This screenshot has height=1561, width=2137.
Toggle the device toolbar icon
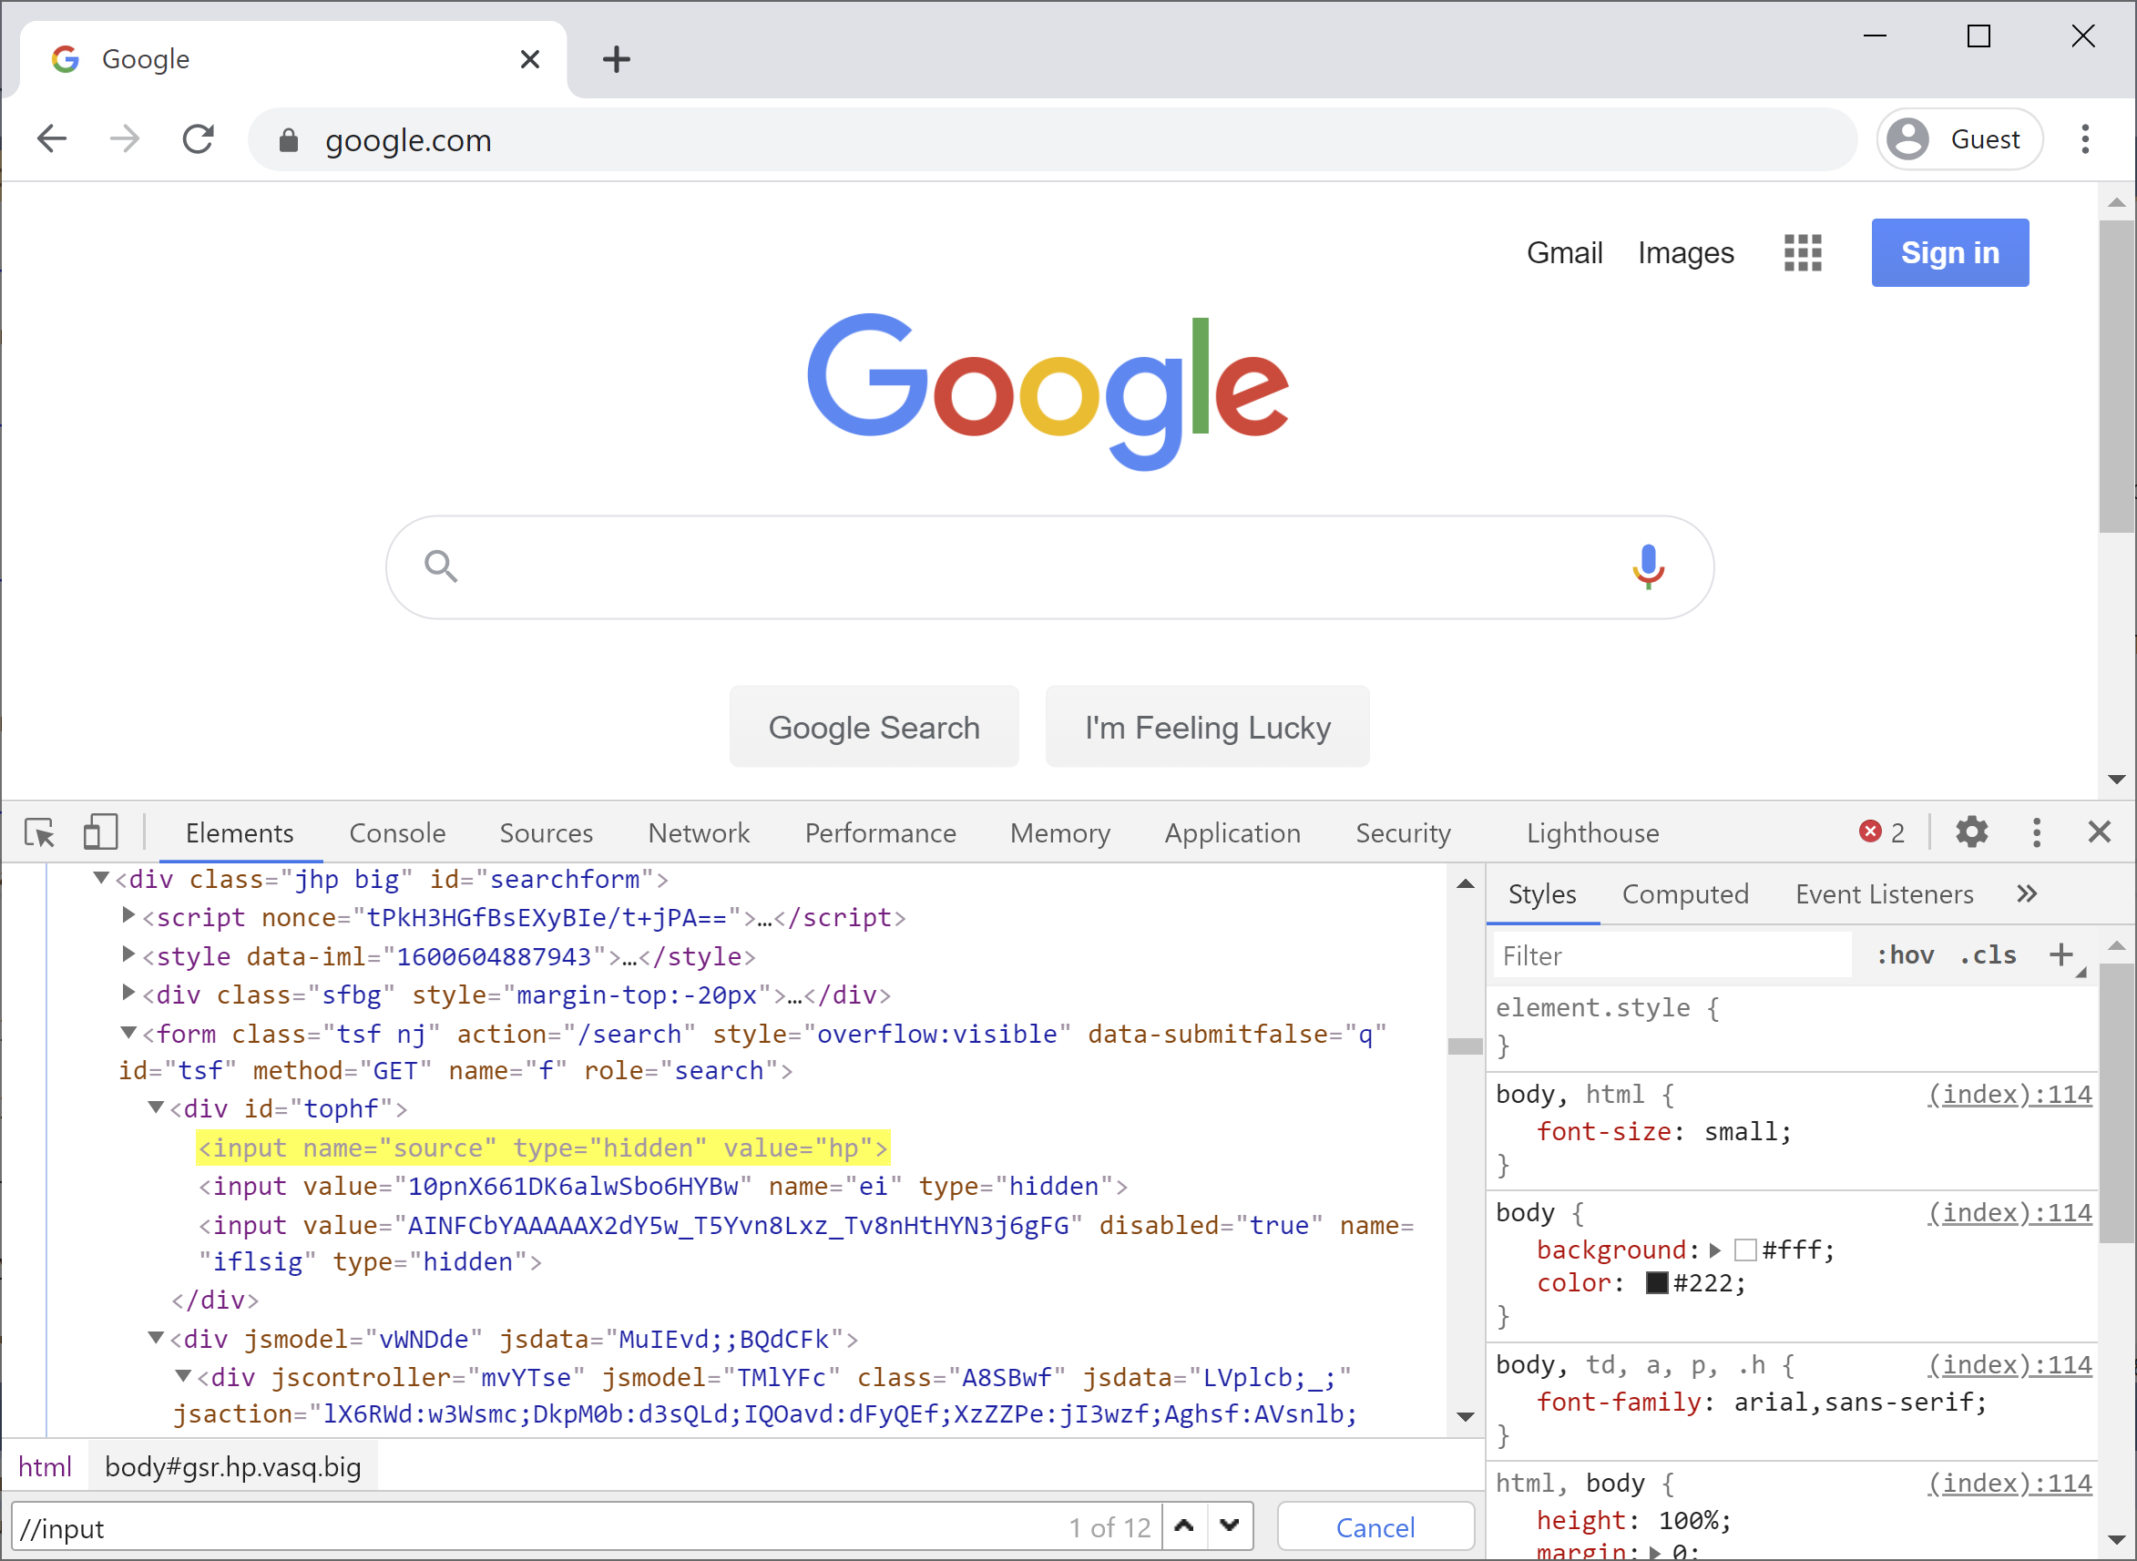tap(100, 832)
